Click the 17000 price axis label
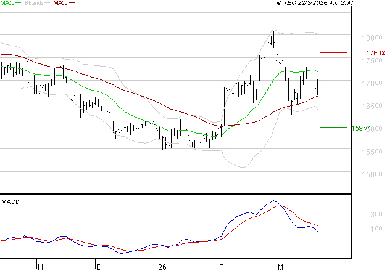387x271 pixels. point(372,83)
